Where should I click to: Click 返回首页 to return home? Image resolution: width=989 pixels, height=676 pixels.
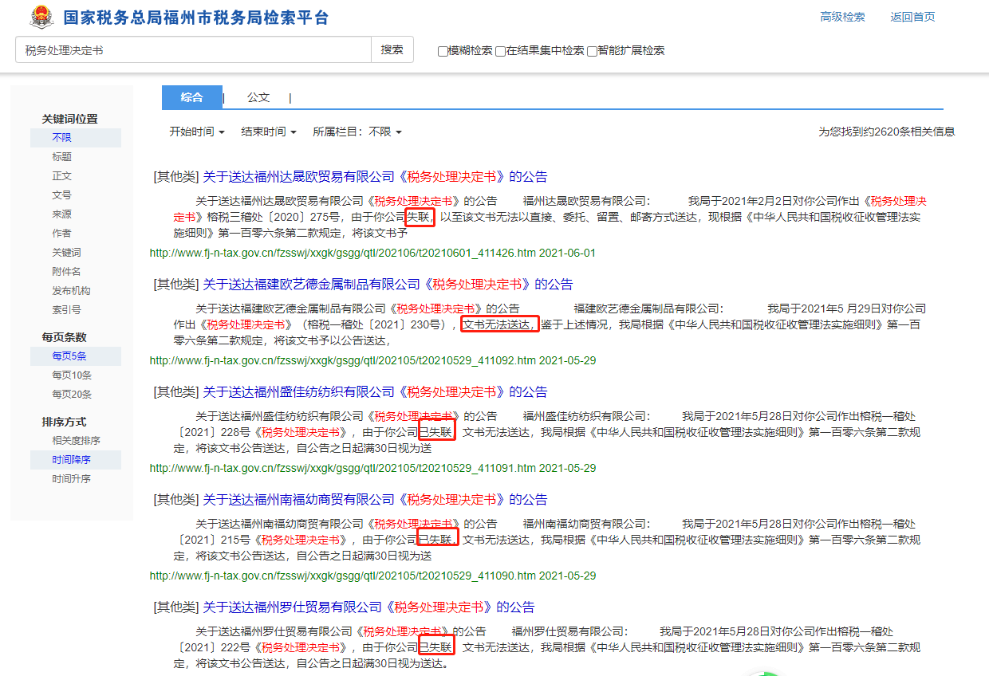click(x=912, y=17)
